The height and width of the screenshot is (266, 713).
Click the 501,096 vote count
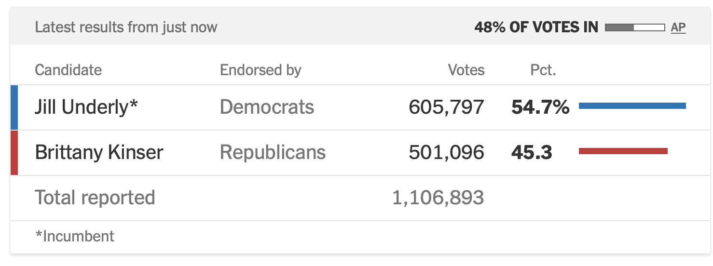[x=446, y=152]
